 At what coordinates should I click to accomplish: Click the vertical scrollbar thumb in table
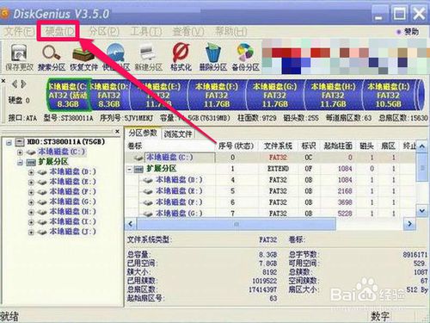coord(422,167)
